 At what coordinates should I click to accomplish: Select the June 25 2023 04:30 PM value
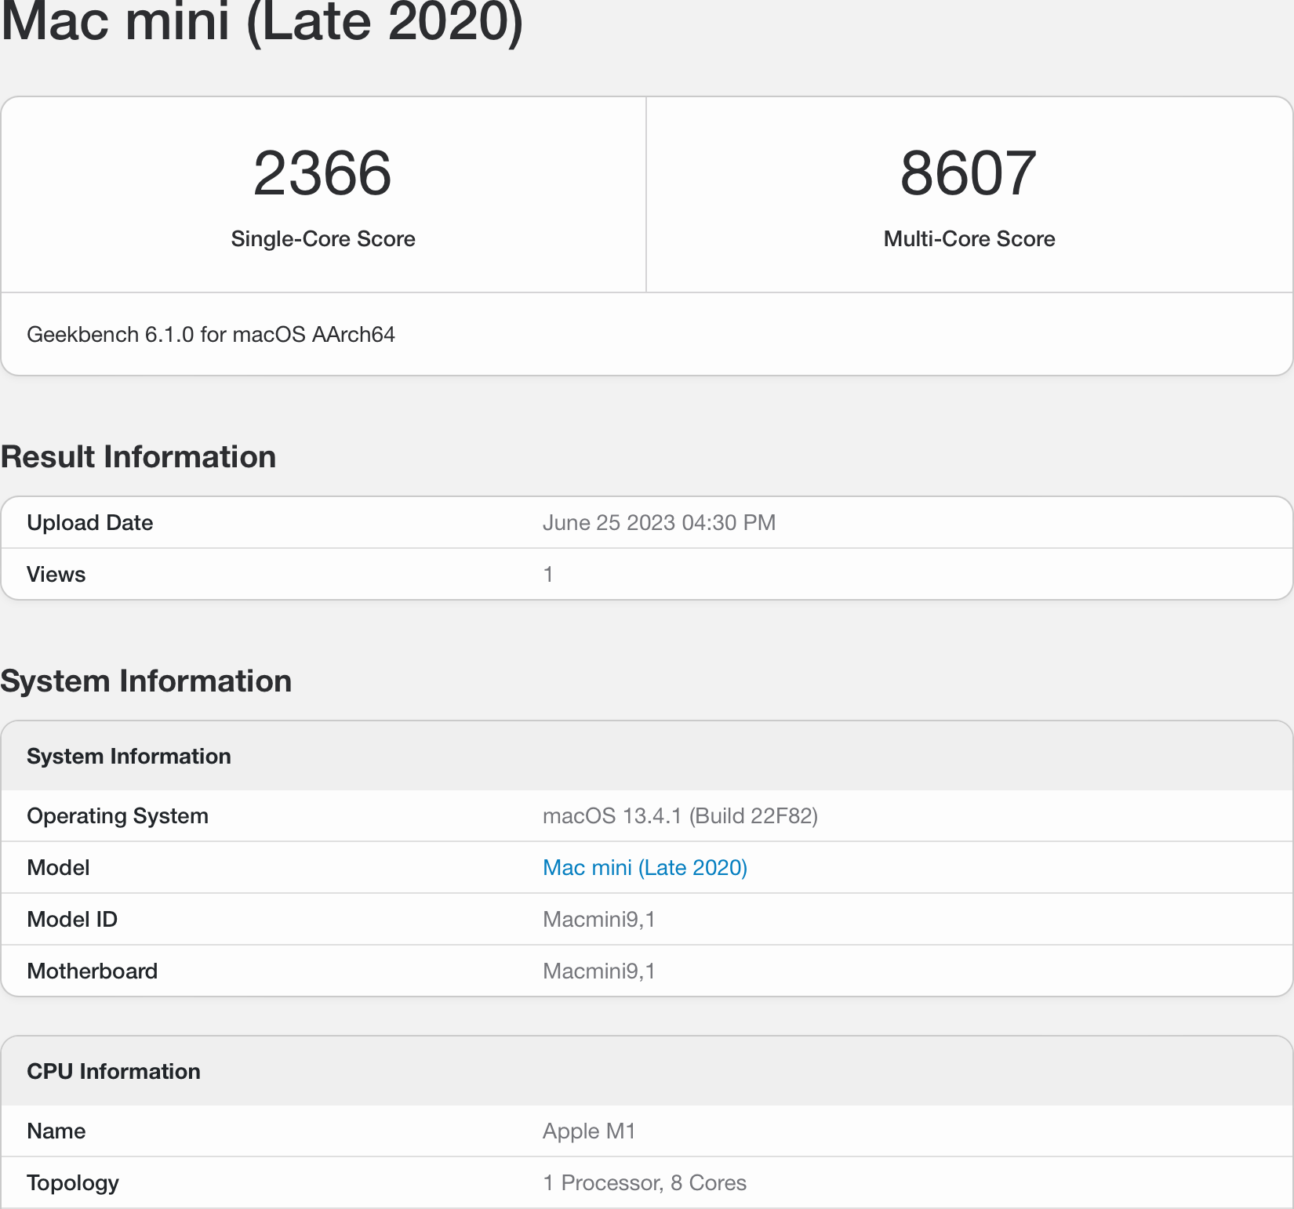click(659, 522)
